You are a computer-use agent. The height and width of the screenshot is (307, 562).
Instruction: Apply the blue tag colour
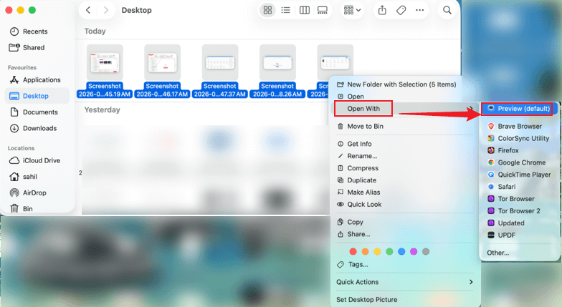pyautogui.click(x=401, y=252)
